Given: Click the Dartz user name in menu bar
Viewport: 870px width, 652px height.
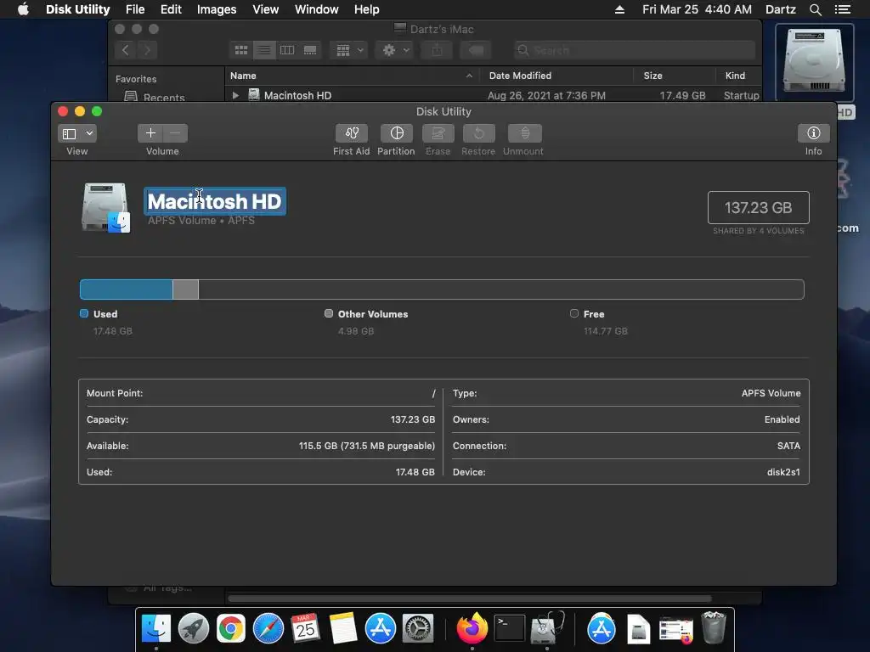Looking at the screenshot, I should (780, 9).
